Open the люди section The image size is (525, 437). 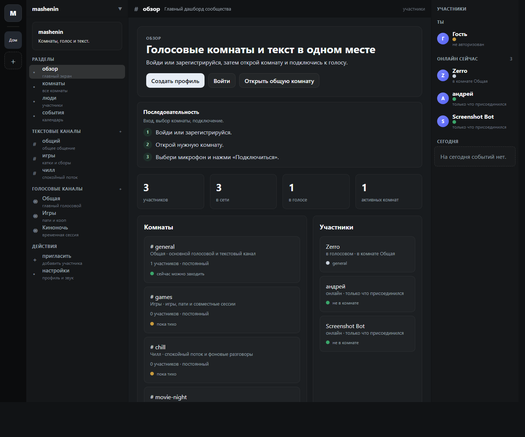[x=77, y=101]
